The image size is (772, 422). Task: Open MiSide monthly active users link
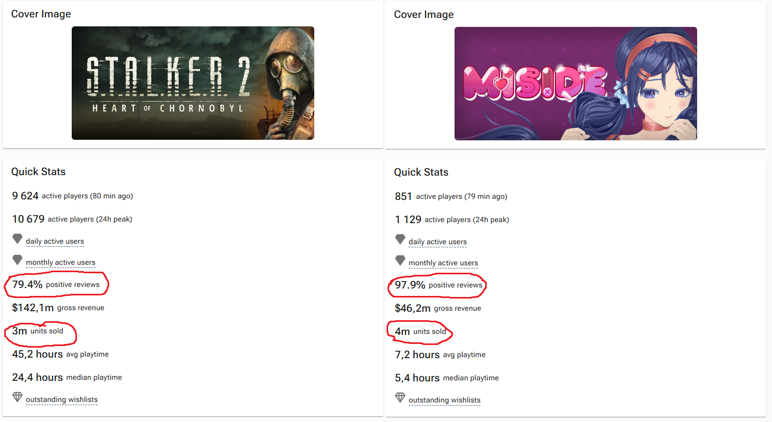pyautogui.click(x=443, y=263)
